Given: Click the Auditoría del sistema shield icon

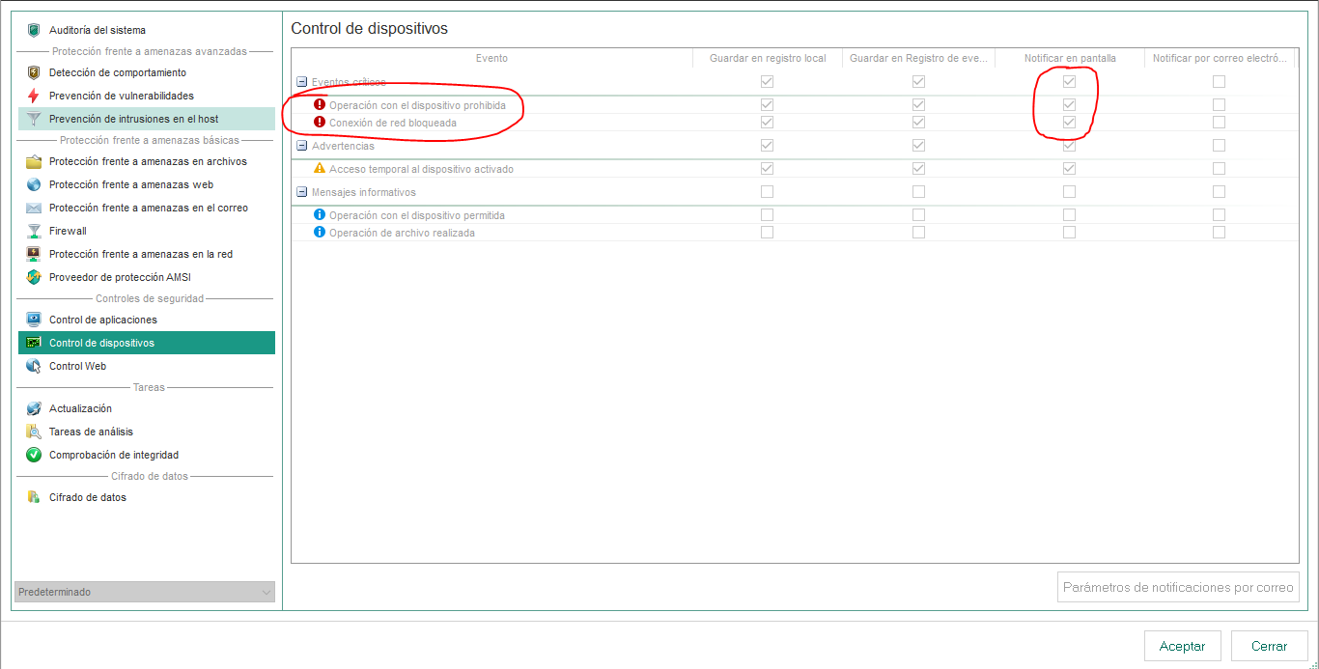Looking at the screenshot, I should tap(34, 30).
